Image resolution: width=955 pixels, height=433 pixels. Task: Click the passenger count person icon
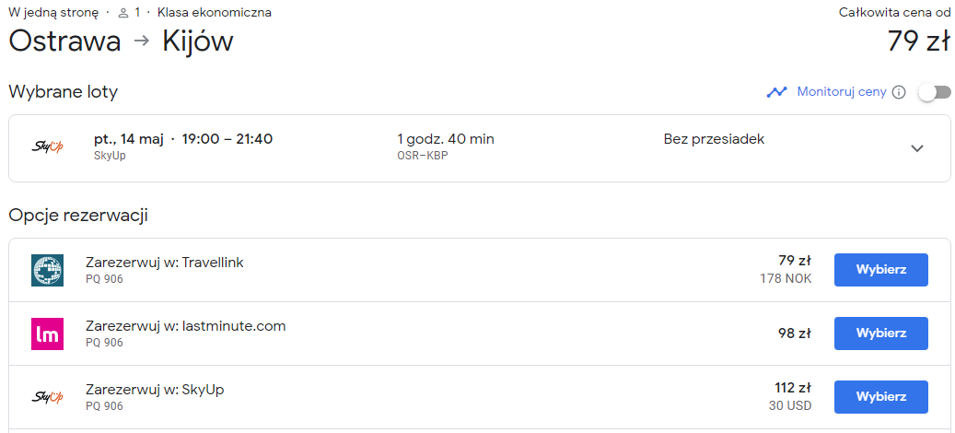pyautogui.click(x=123, y=13)
